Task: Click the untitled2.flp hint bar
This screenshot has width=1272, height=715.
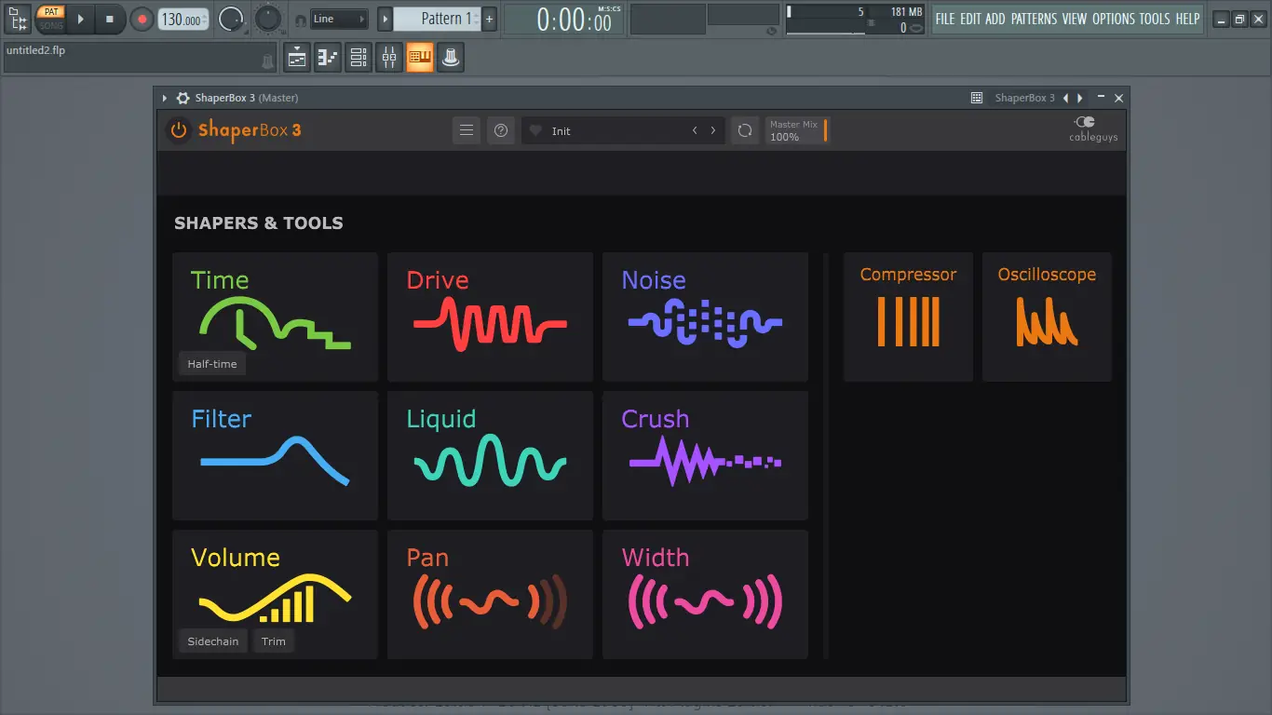Action: coord(140,58)
